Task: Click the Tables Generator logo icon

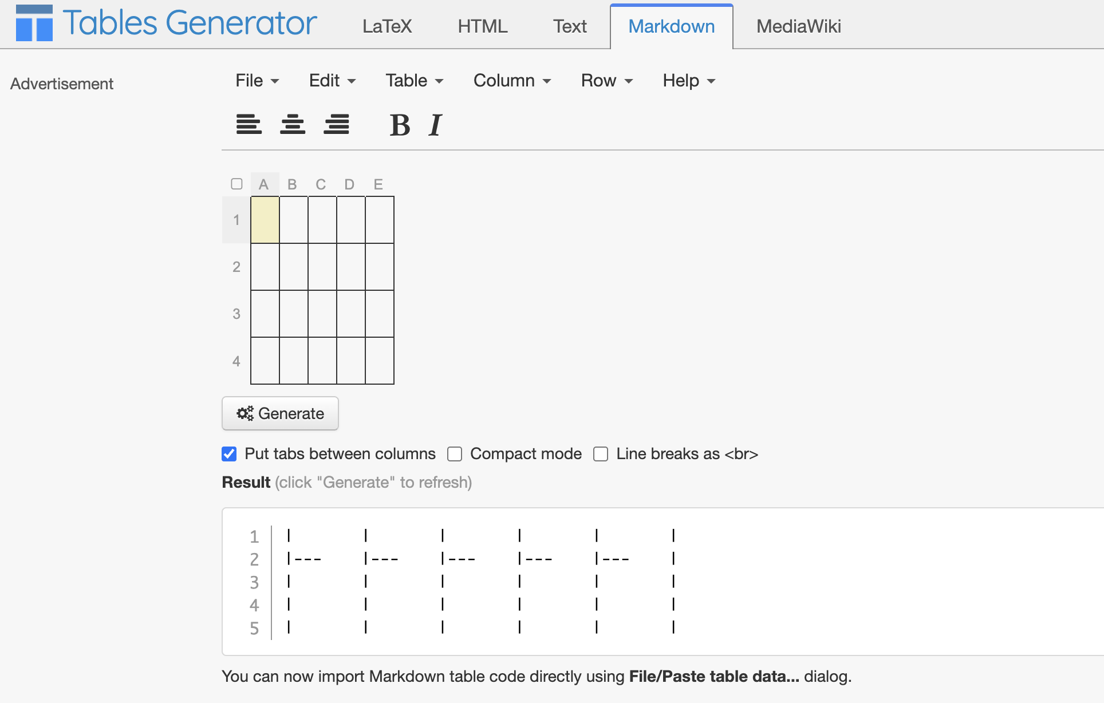Action: coord(34,23)
